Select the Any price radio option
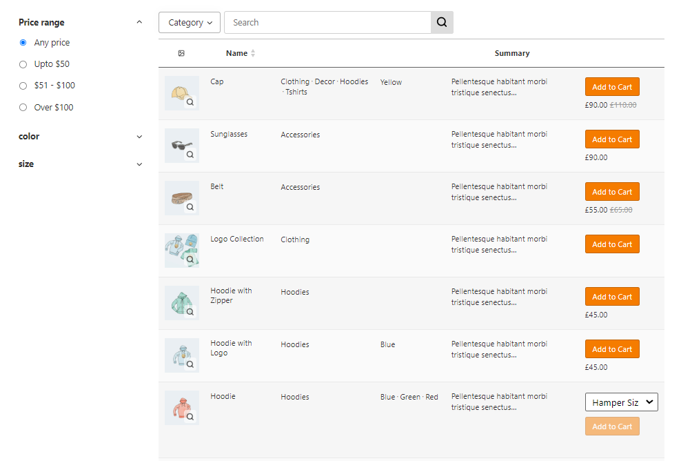The height and width of the screenshot is (461, 681). pos(23,43)
